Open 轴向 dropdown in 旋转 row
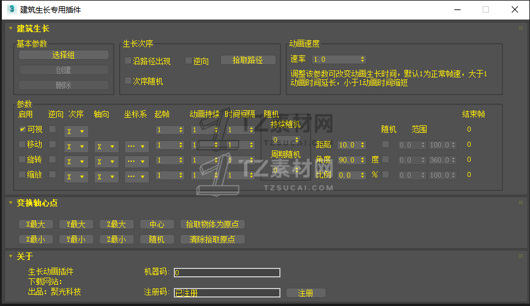Image resolution: width=530 pixels, height=306 pixels. tap(107, 162)
